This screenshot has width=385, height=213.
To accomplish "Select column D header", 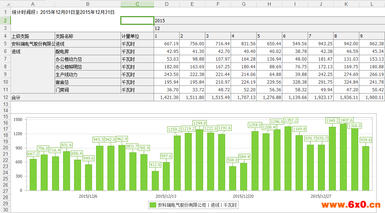I will [167, 4].
